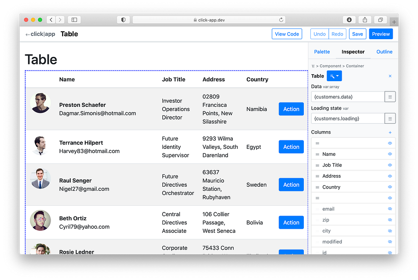Toggle visibility of first unnamed column
Screen dimensions: 418x280
[390, 143]
